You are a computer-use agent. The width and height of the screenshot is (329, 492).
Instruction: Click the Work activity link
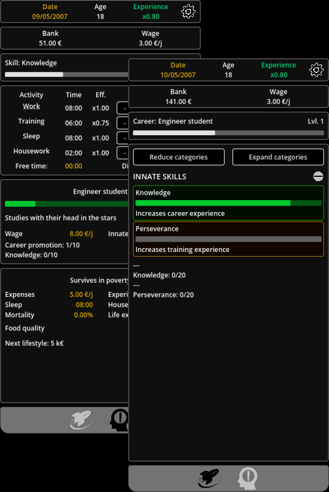31,107
